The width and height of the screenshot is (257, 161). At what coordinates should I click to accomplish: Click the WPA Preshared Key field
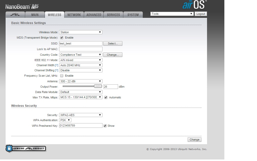coord(81,125)
